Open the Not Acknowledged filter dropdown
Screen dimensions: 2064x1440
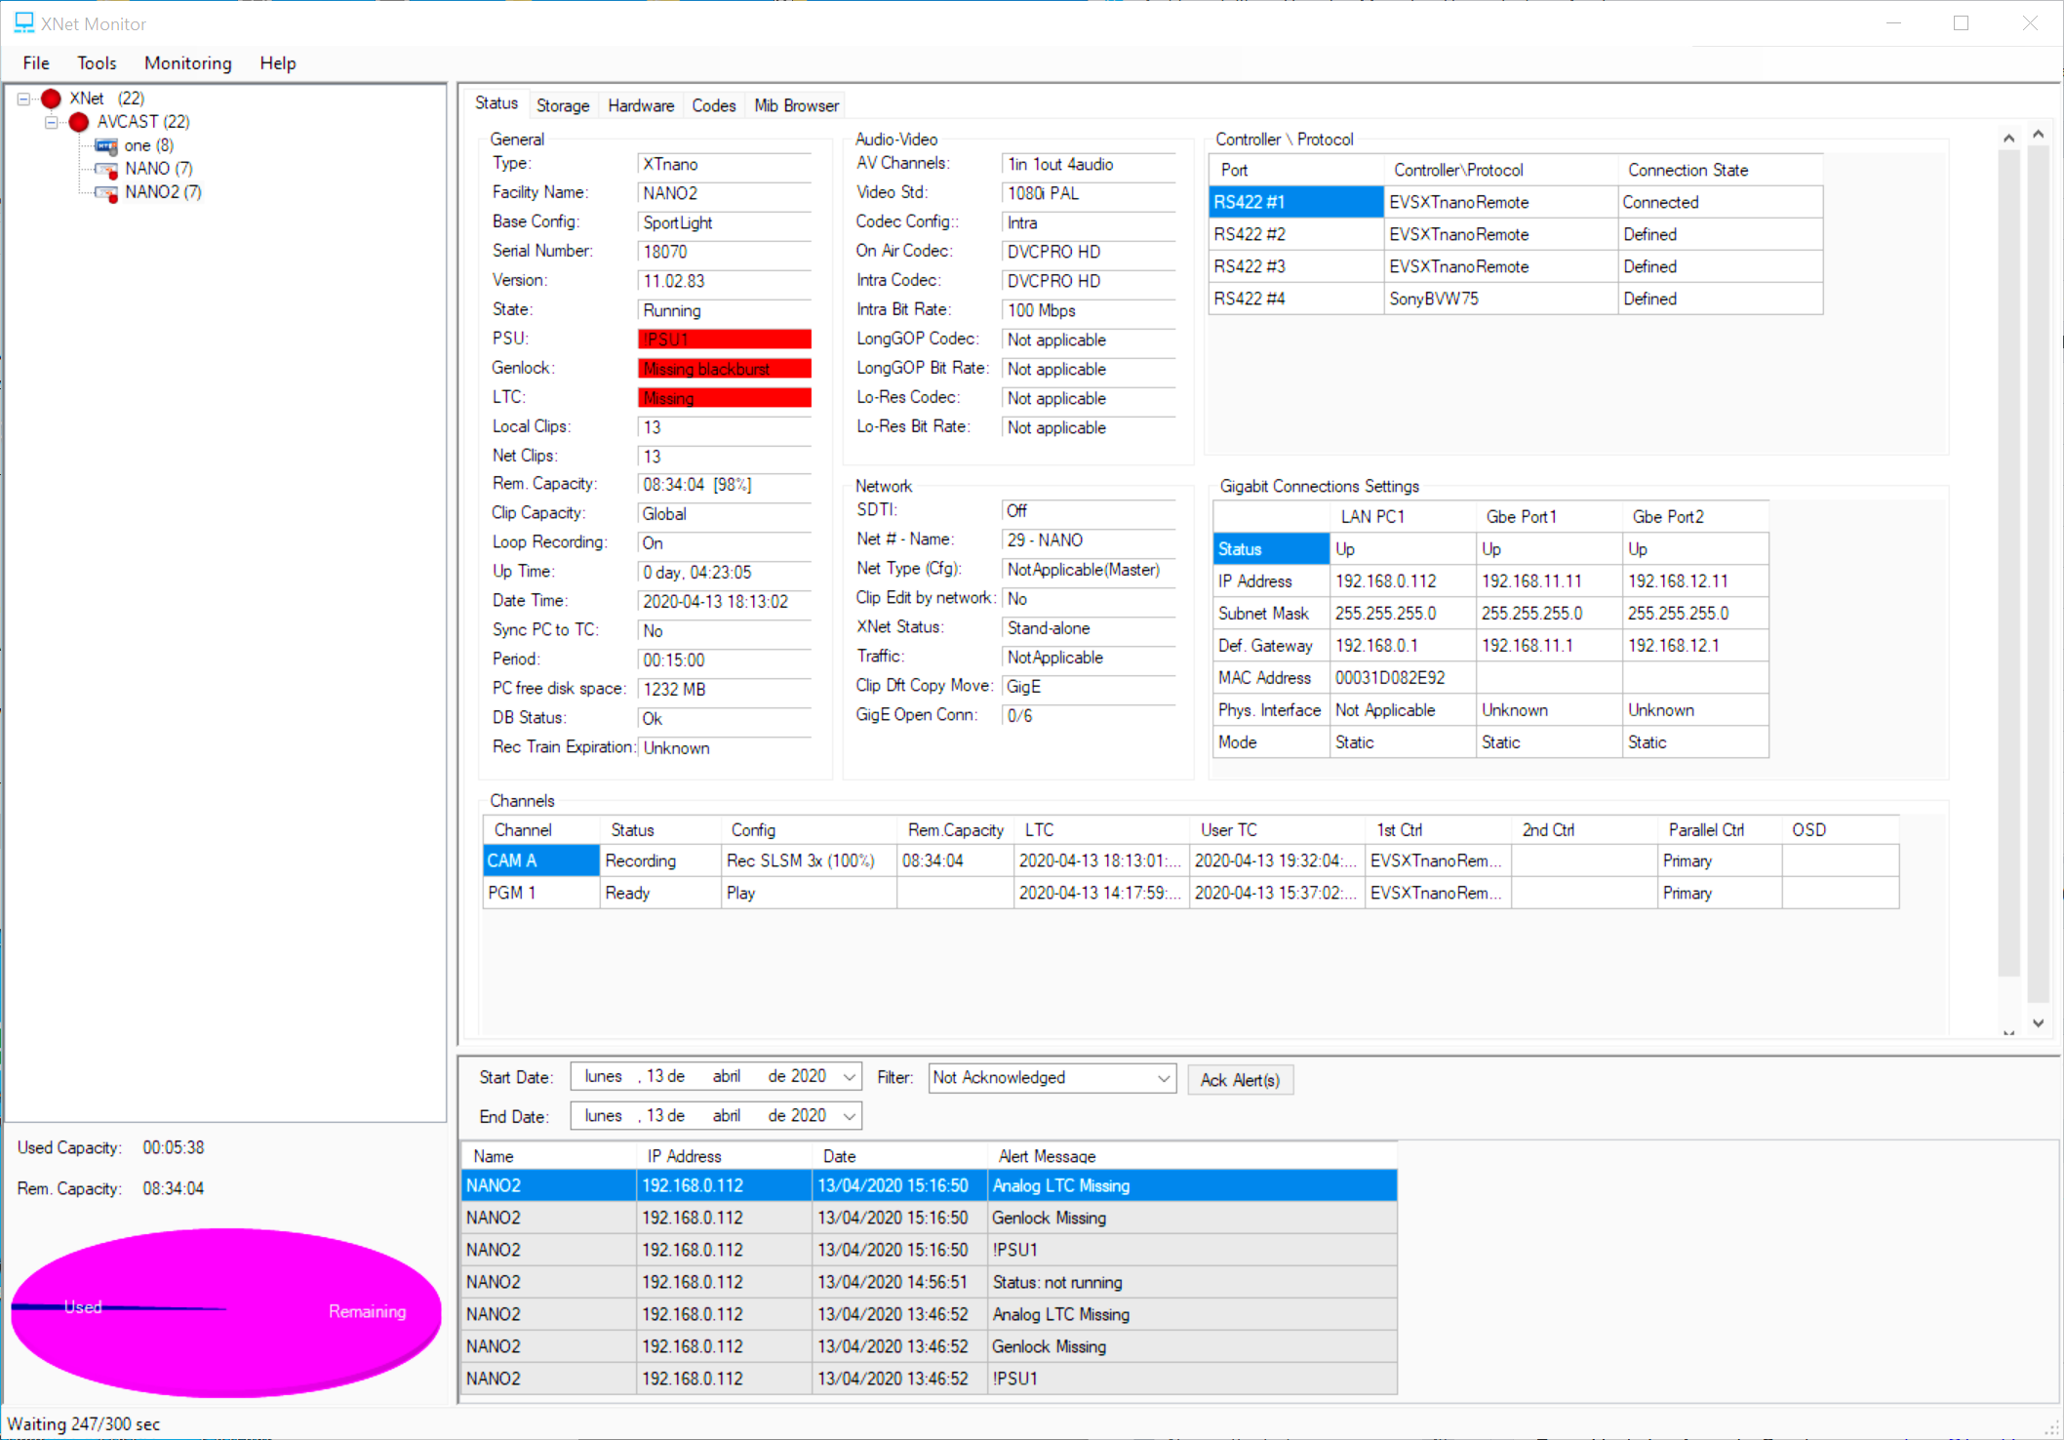point(1163,1078)
